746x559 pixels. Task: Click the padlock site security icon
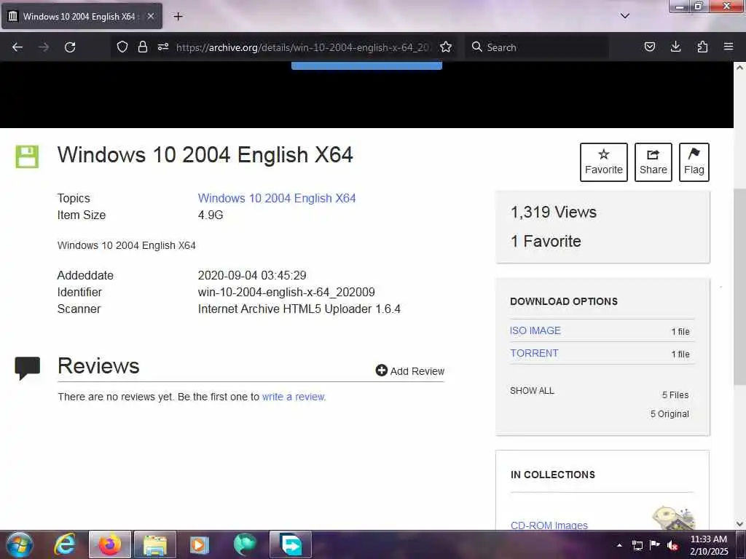pos(142,47)
